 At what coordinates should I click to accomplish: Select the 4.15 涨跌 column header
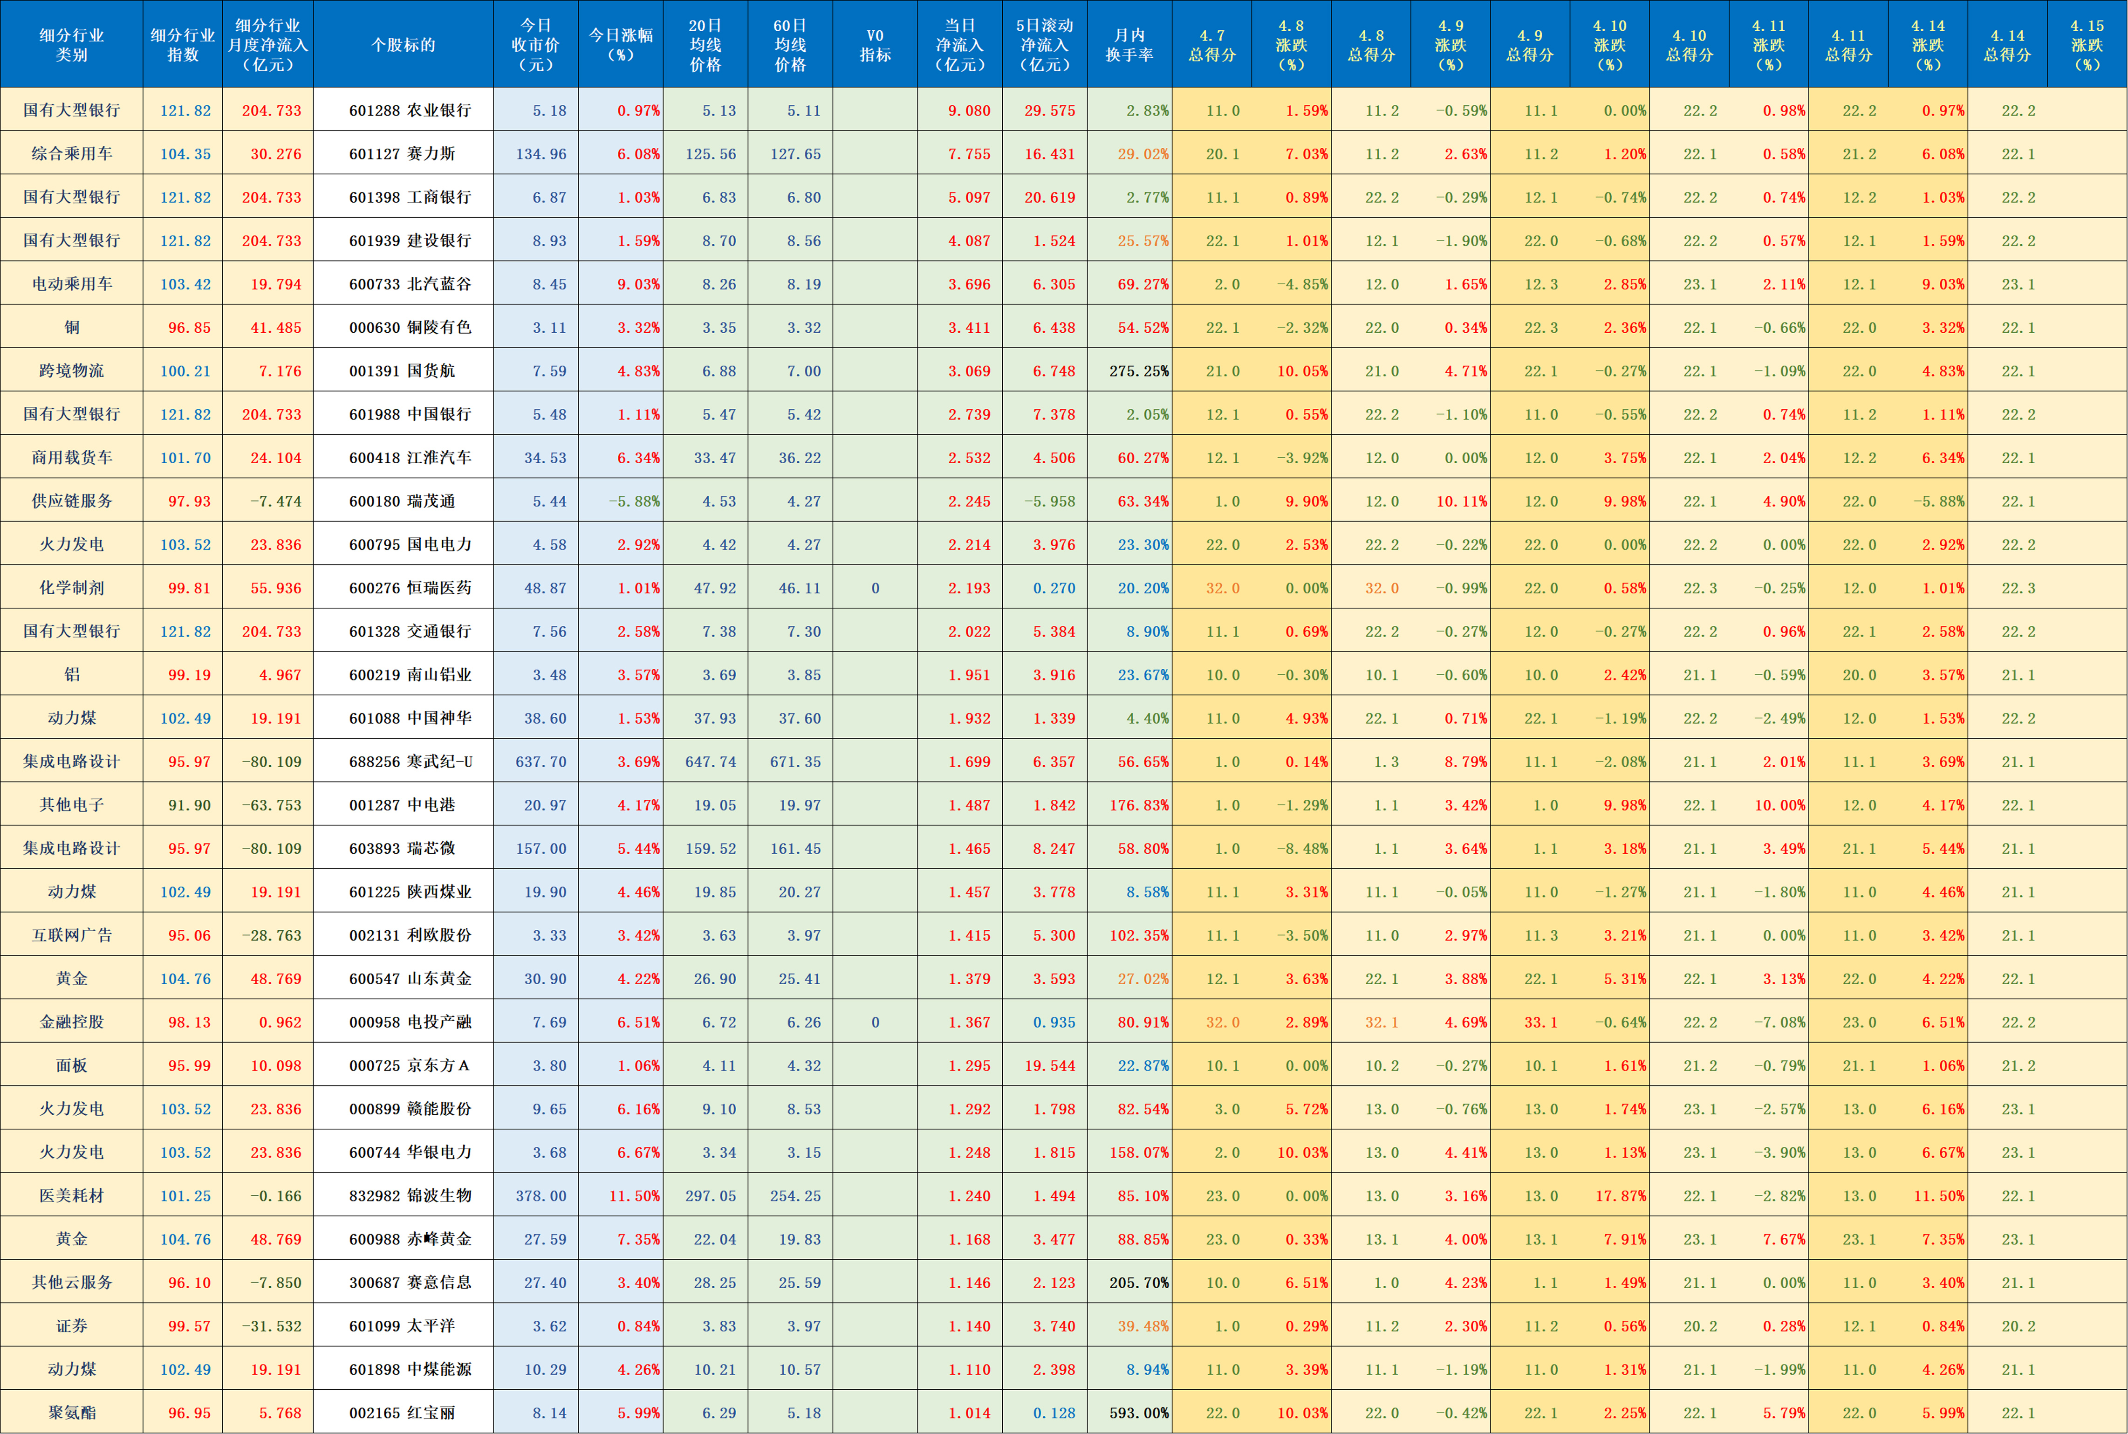coord(2087,45)
